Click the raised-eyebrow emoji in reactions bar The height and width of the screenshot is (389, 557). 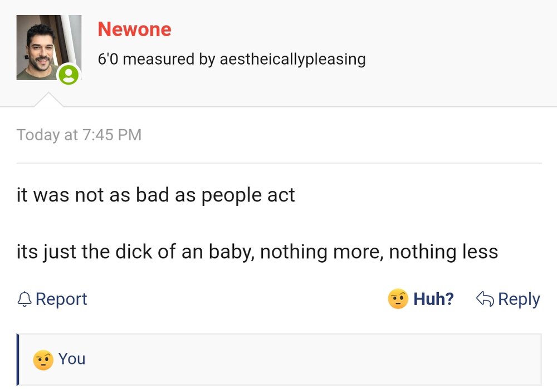(43, 360)
